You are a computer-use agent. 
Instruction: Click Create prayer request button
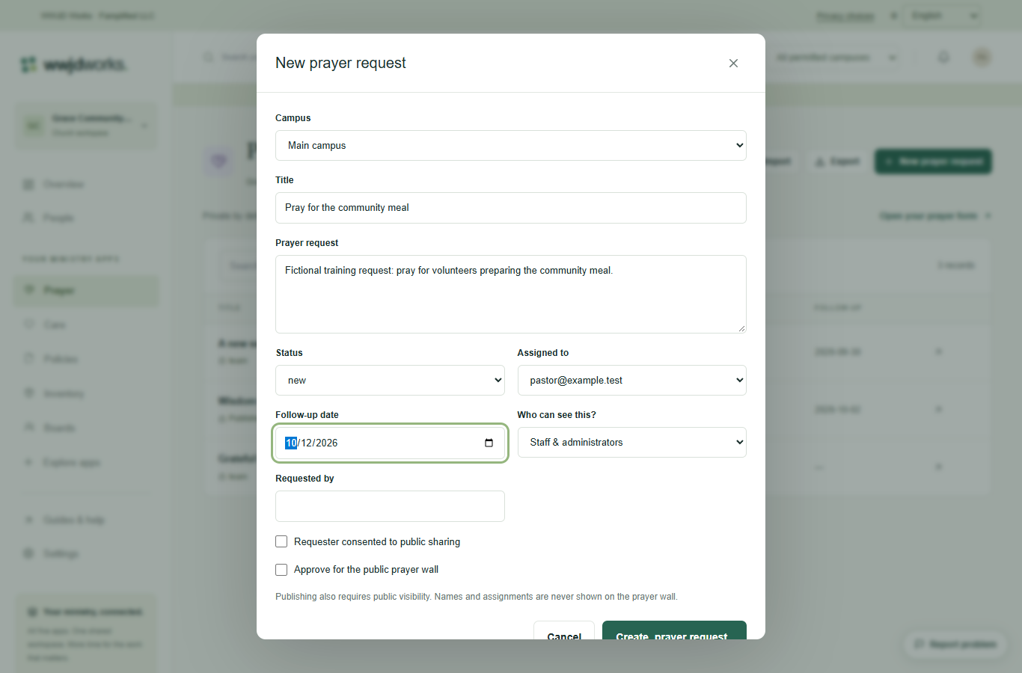[674, 630]
